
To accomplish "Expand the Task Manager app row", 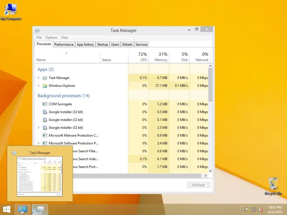I will coord(38,78).
